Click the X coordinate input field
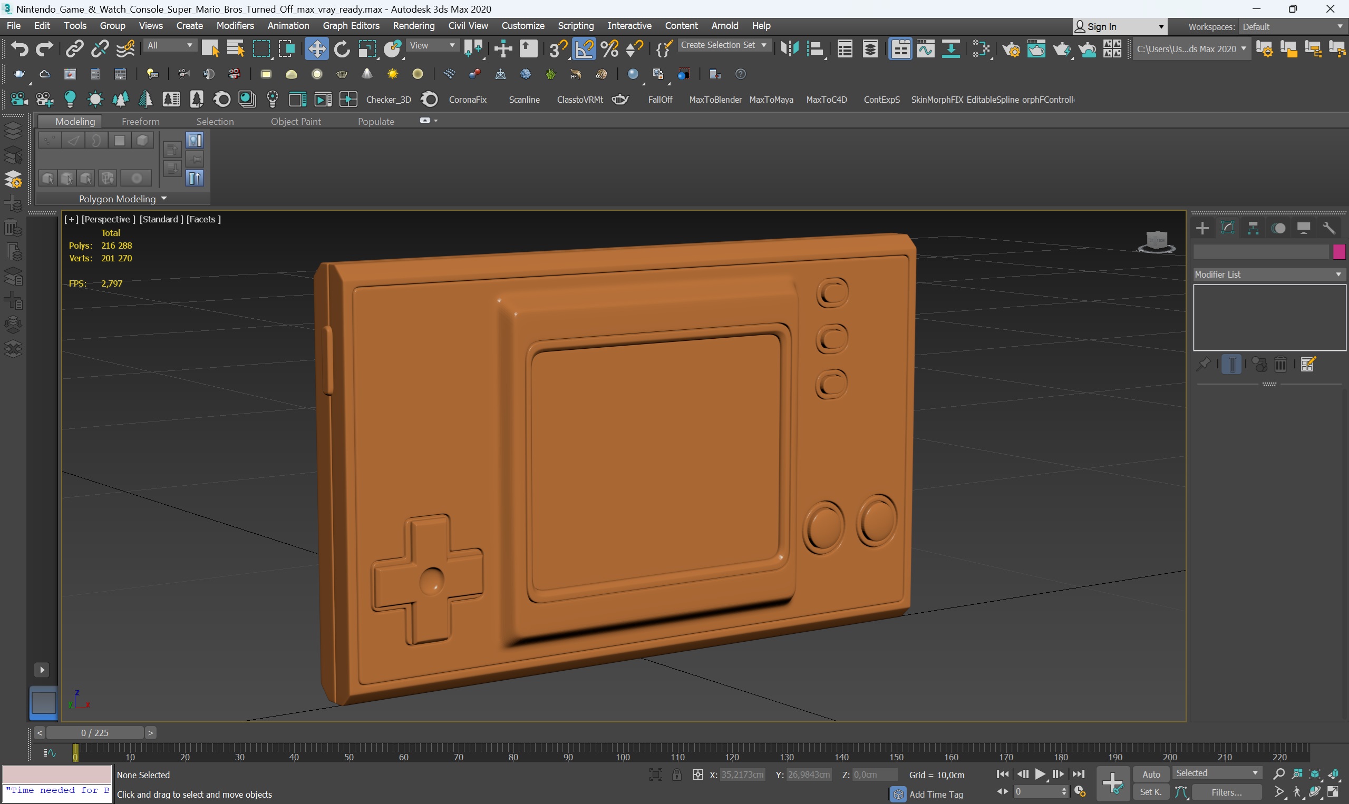The width and height of the screenshot is (1349, 804). (743, 774)
